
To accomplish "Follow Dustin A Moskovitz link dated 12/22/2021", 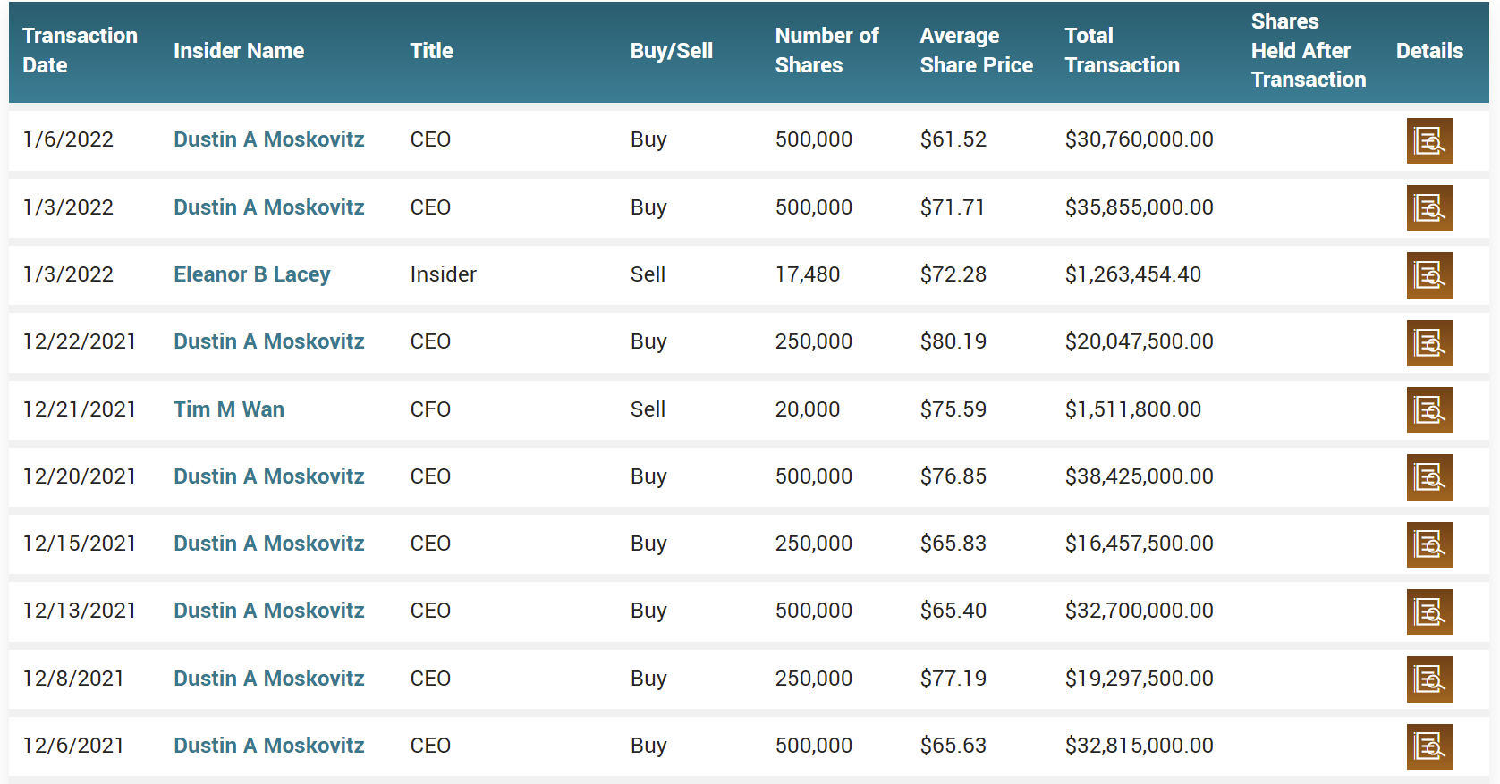I will tap(269, 341).
